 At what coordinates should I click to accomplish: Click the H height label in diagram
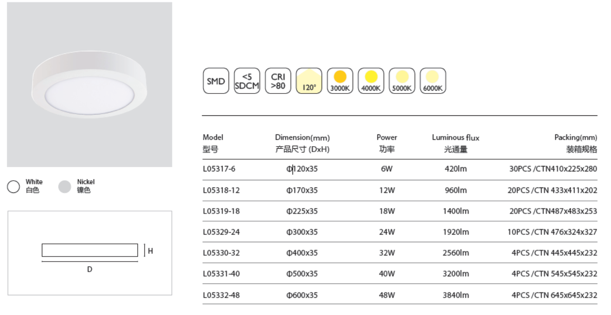(151, 251)
